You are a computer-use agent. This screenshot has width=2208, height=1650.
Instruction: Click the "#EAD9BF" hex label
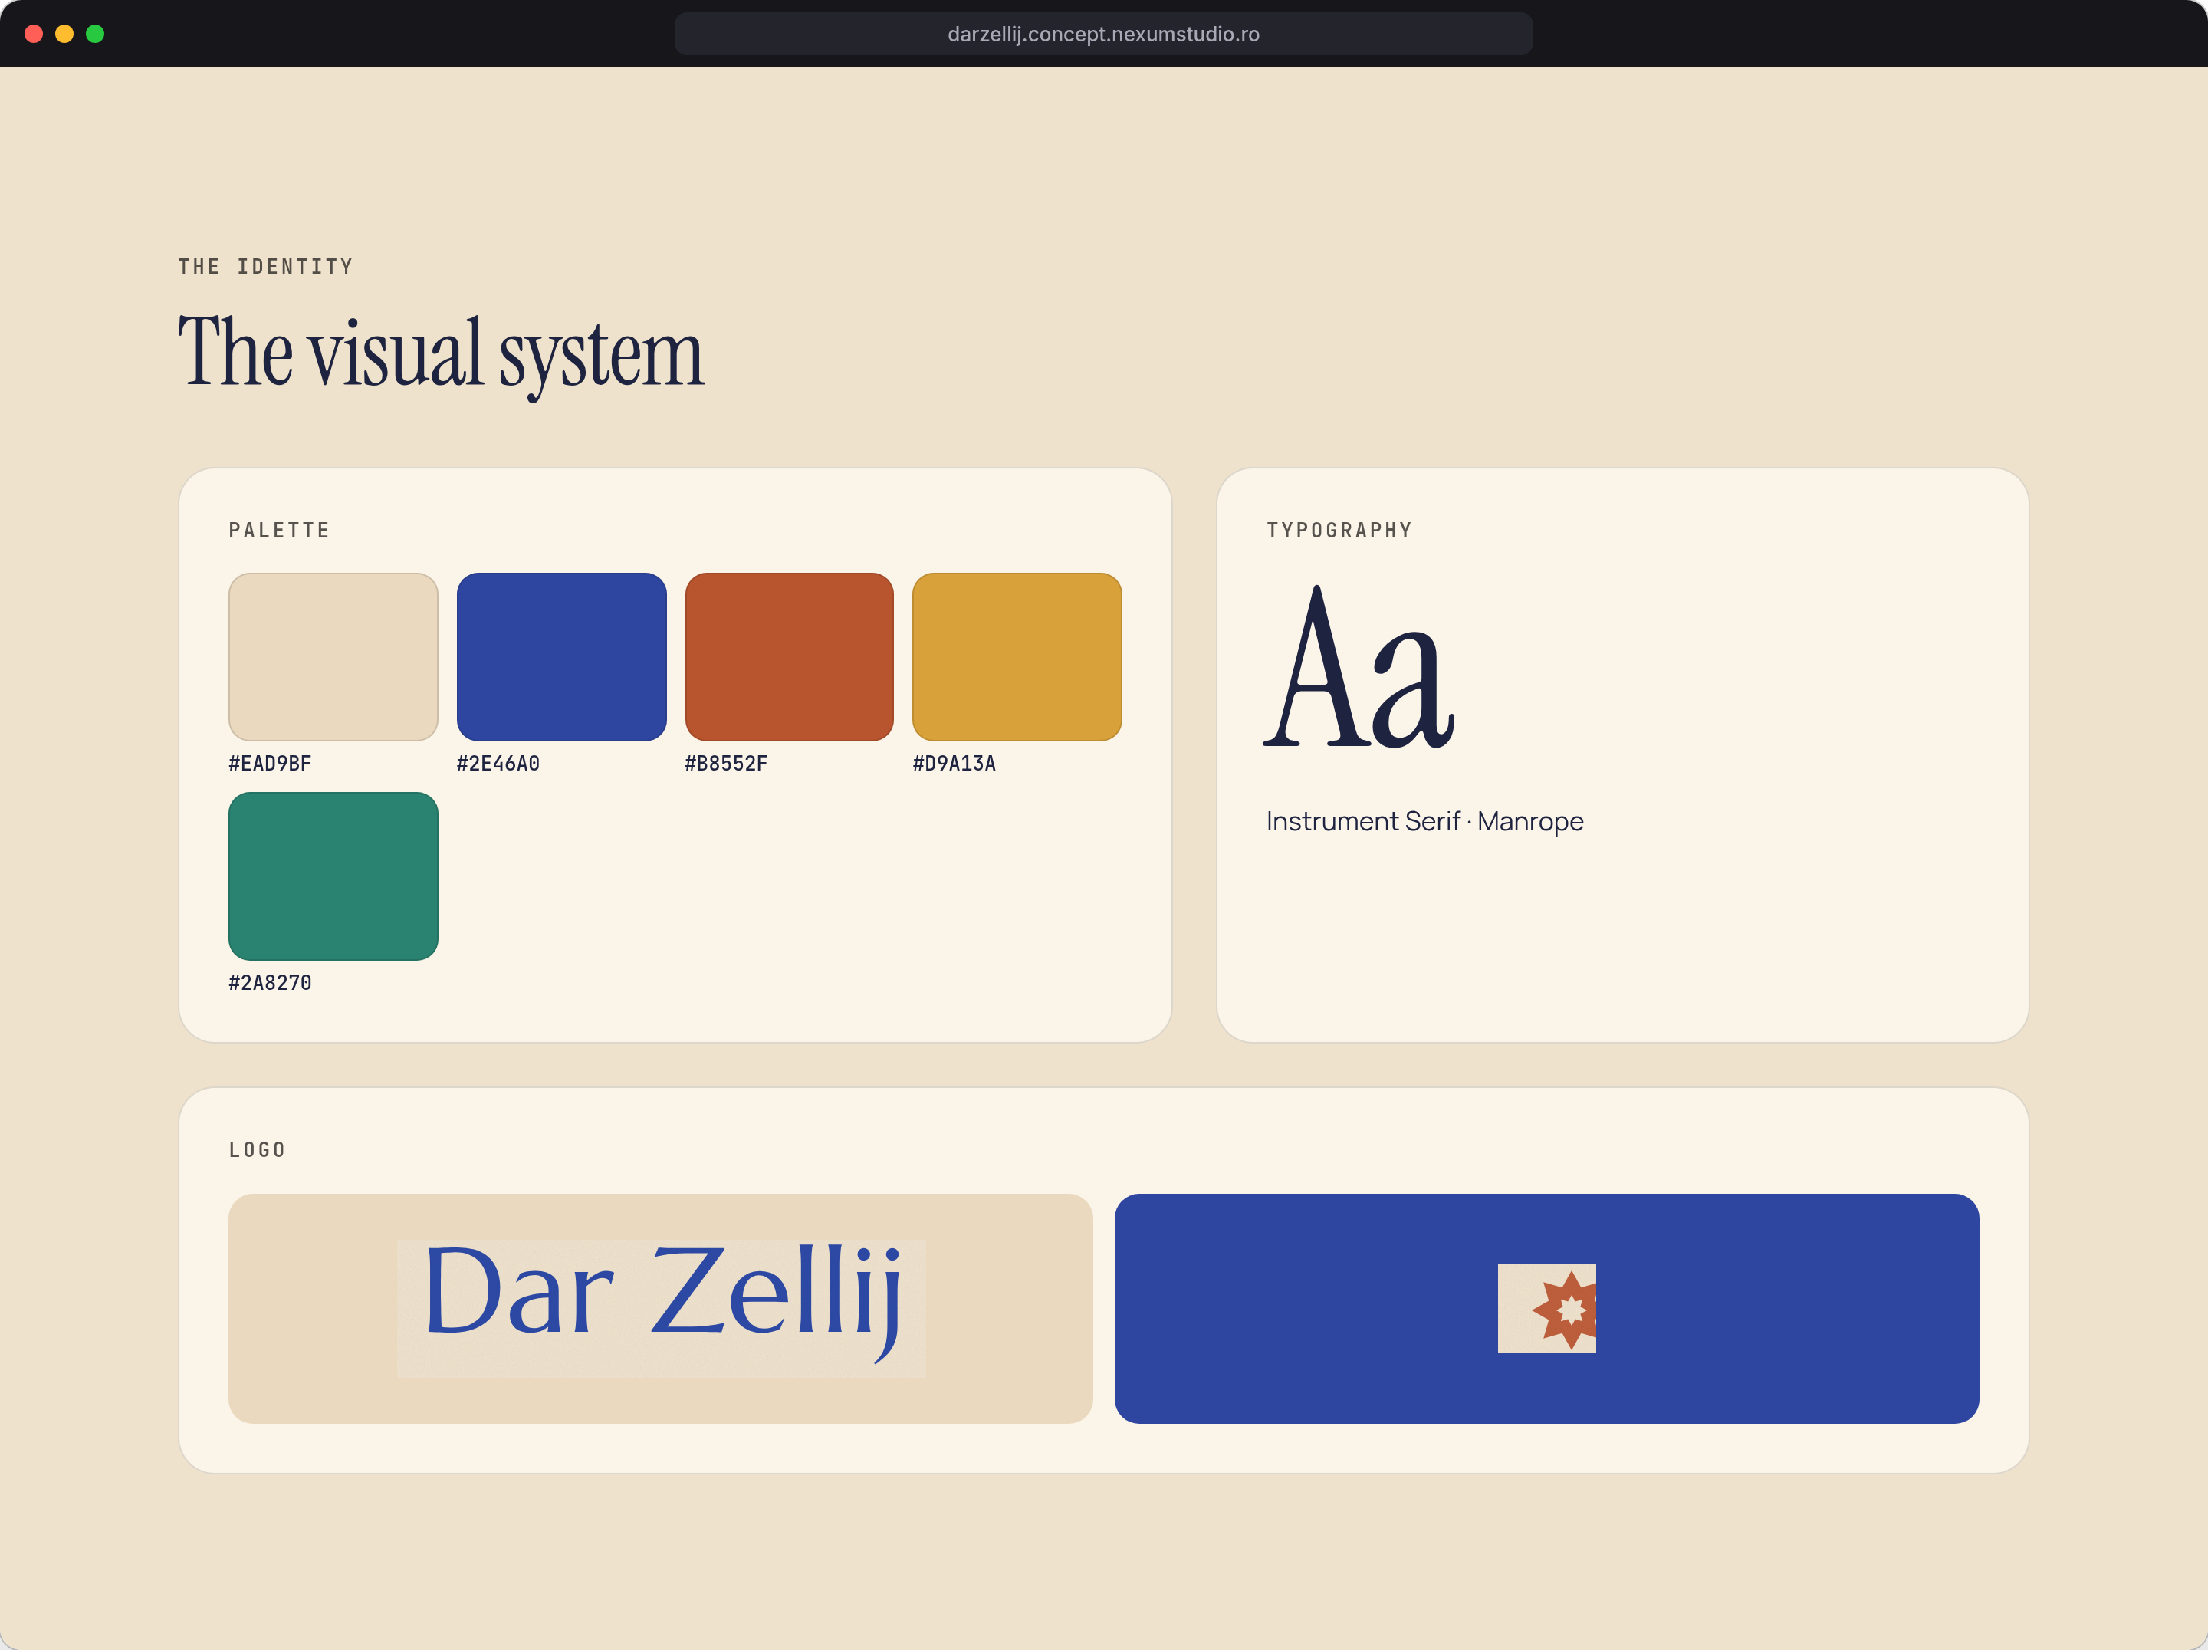click(271, 764)
